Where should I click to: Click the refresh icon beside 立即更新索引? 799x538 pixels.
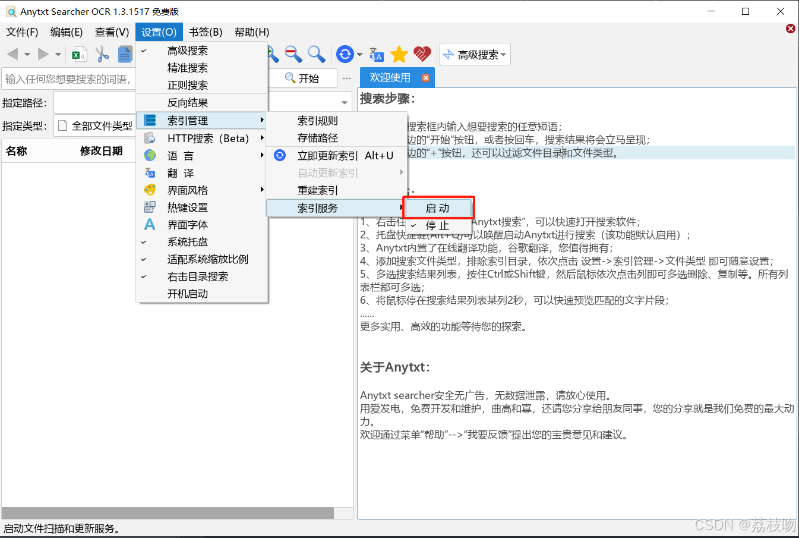(x=280, y=155)
